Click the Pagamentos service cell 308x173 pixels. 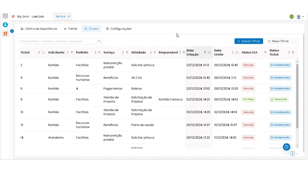click(113, 89)
